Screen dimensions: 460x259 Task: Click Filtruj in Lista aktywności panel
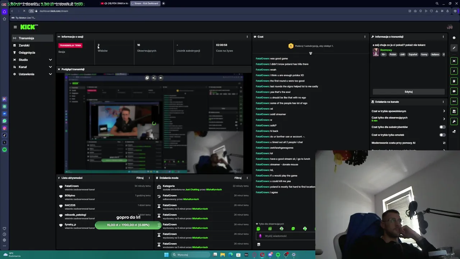coord(140,178)
